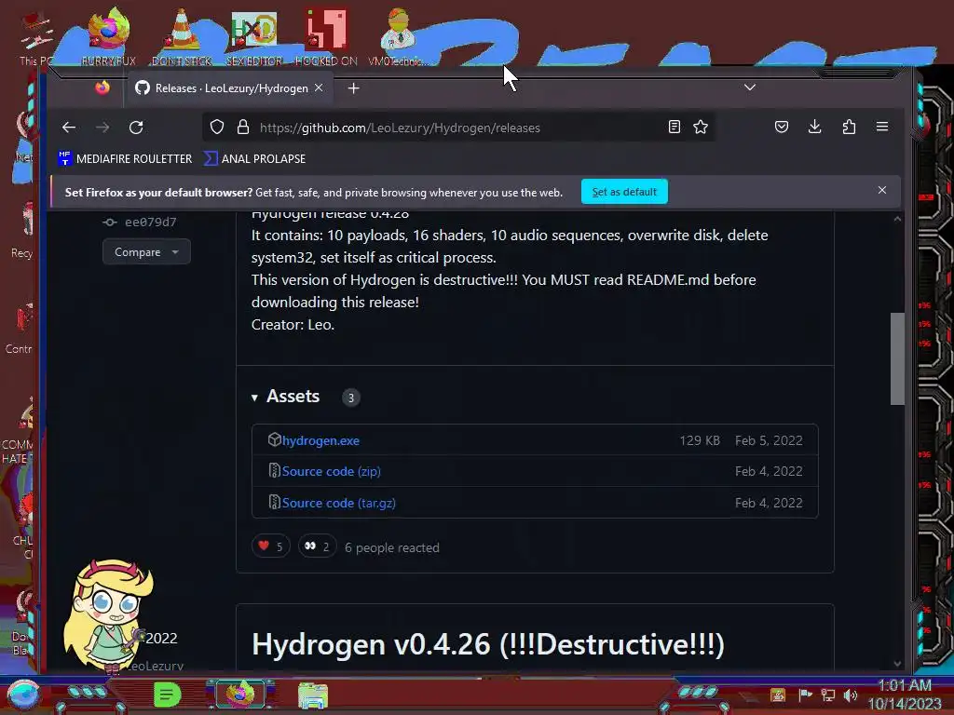954x715 pixels.
Task: Open the VM doctor desktop icon
Action: (398, 35)
